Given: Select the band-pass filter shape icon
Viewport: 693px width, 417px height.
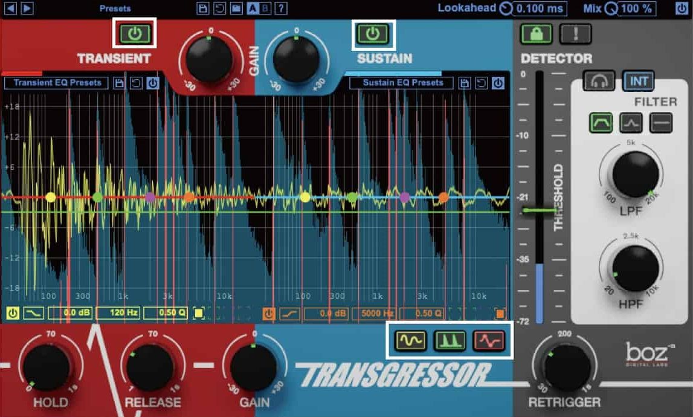Looking at the screenshot, I should pos(601,123).
